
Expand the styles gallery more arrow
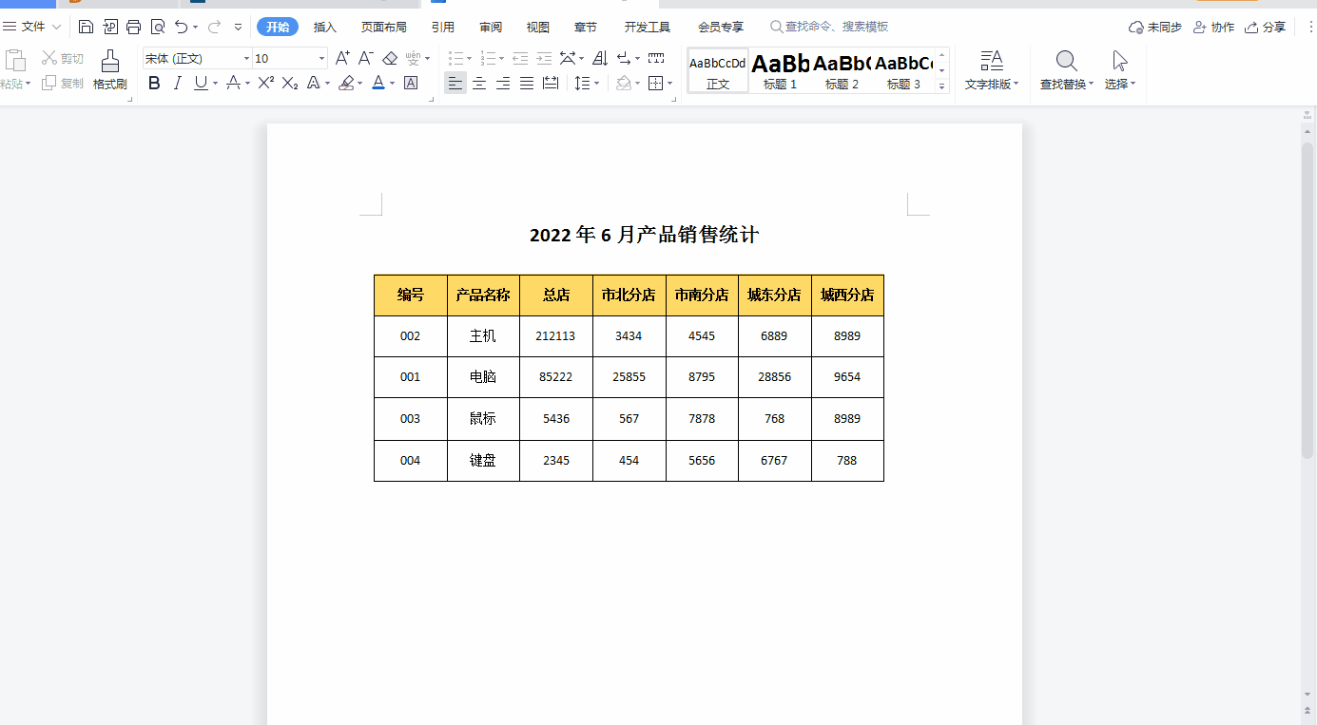[942, 86]
